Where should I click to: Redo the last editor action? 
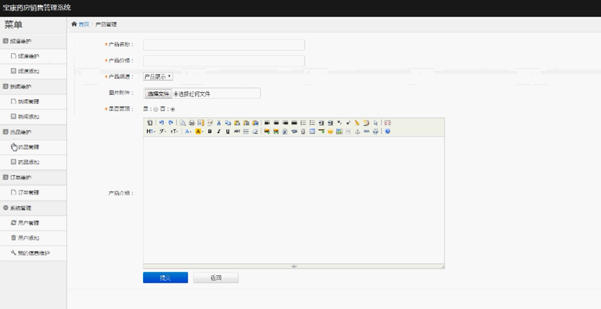point(171,123)
